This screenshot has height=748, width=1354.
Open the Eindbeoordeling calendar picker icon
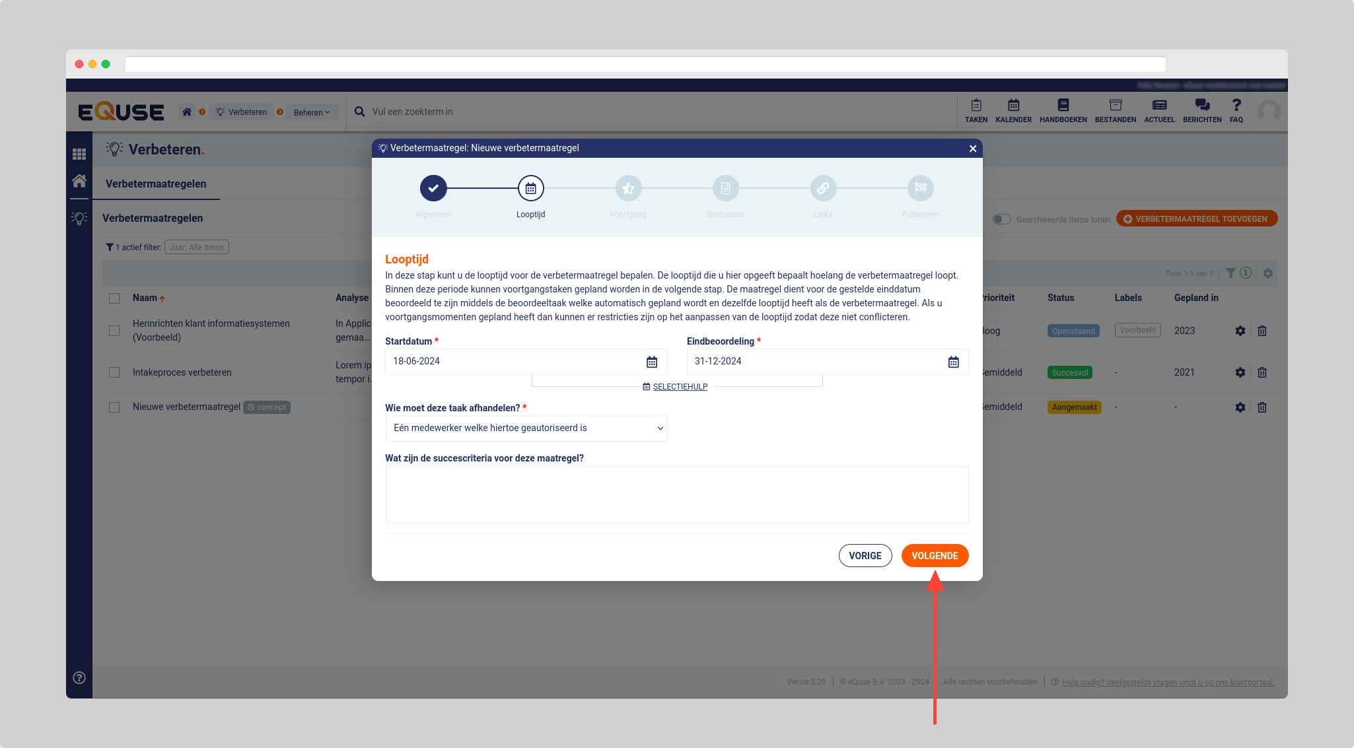953,362
